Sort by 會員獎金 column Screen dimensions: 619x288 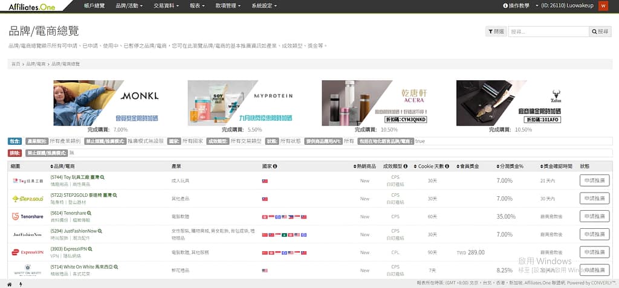tap(467, 167)
